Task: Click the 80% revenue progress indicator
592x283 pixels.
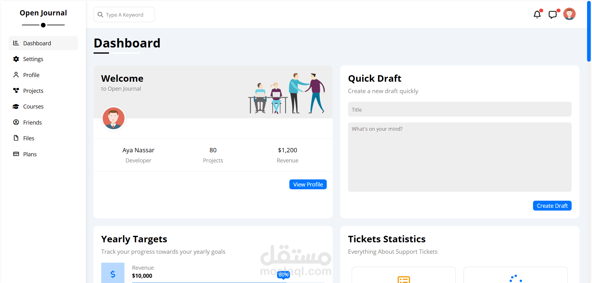Action: [283, 274]
